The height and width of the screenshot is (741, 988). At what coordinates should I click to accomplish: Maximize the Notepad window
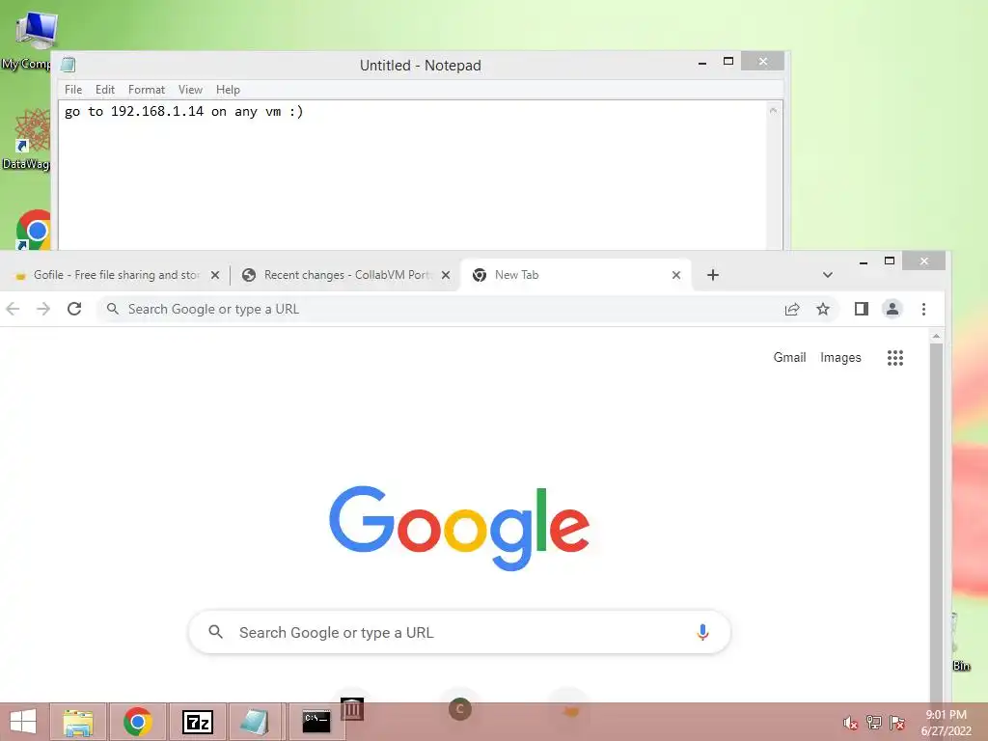click(x=728, y=62)
